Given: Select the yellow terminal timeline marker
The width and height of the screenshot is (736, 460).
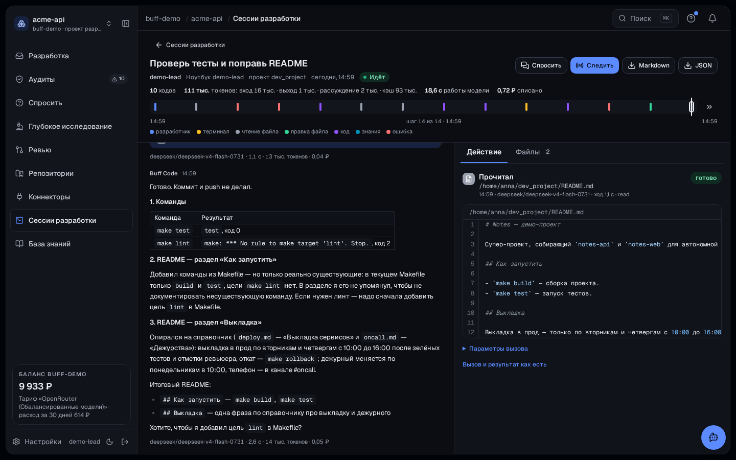Looking at the screenshot, I should (526, 107).
